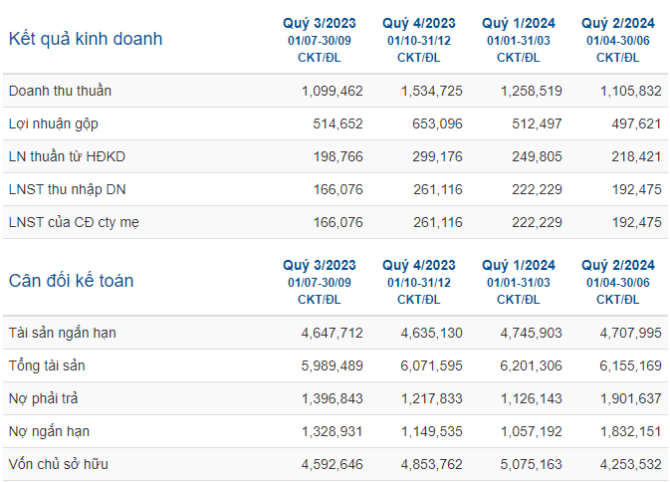The width and height of the screenshot is (670, 482).
Task: Click 166,076 in LNST thu nhập DN row
Action: click(x=338, y=190)
